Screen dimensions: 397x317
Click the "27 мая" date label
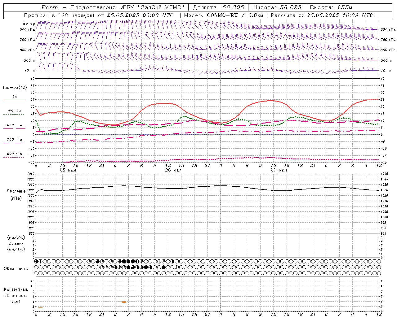tap(279, 170)
